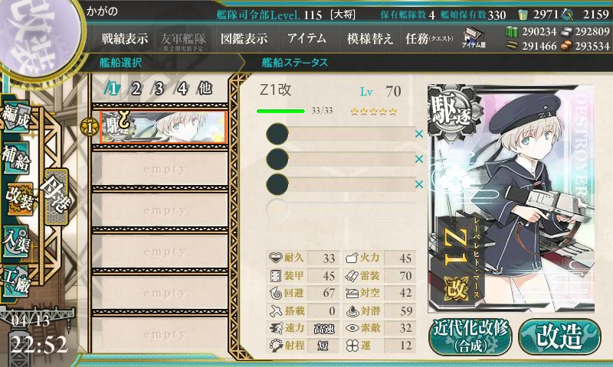Remove third equipment slot with X

[419, 183]
